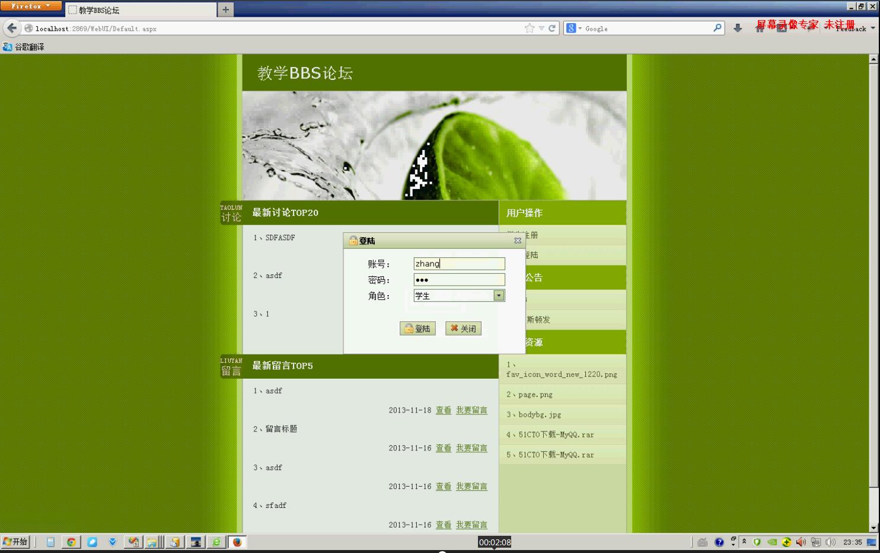Viewport: 880px width, 553px height.
Task: Close login dialog via X icon
Action: tap(518, 241)
